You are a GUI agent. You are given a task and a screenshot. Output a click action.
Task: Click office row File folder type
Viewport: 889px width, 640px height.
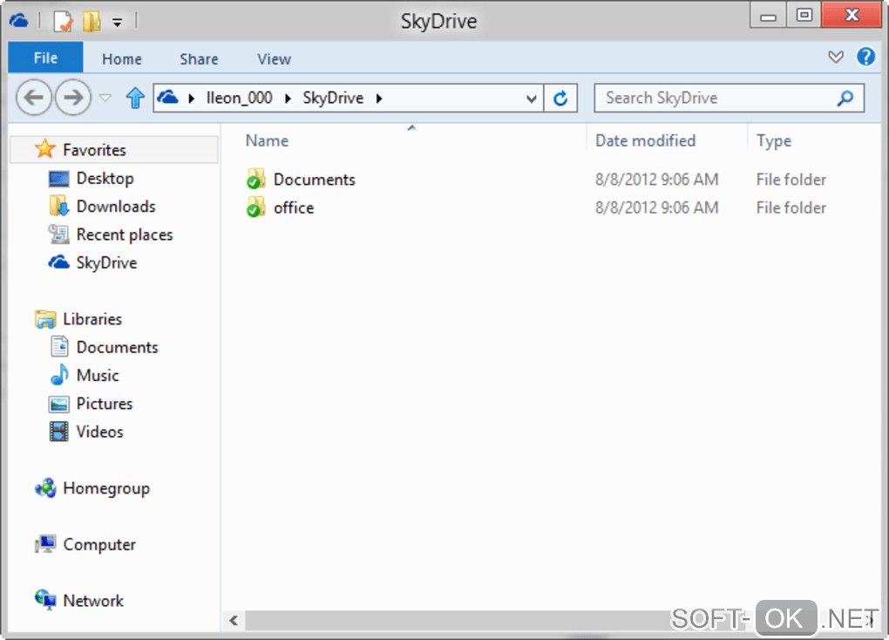point(791,208)
